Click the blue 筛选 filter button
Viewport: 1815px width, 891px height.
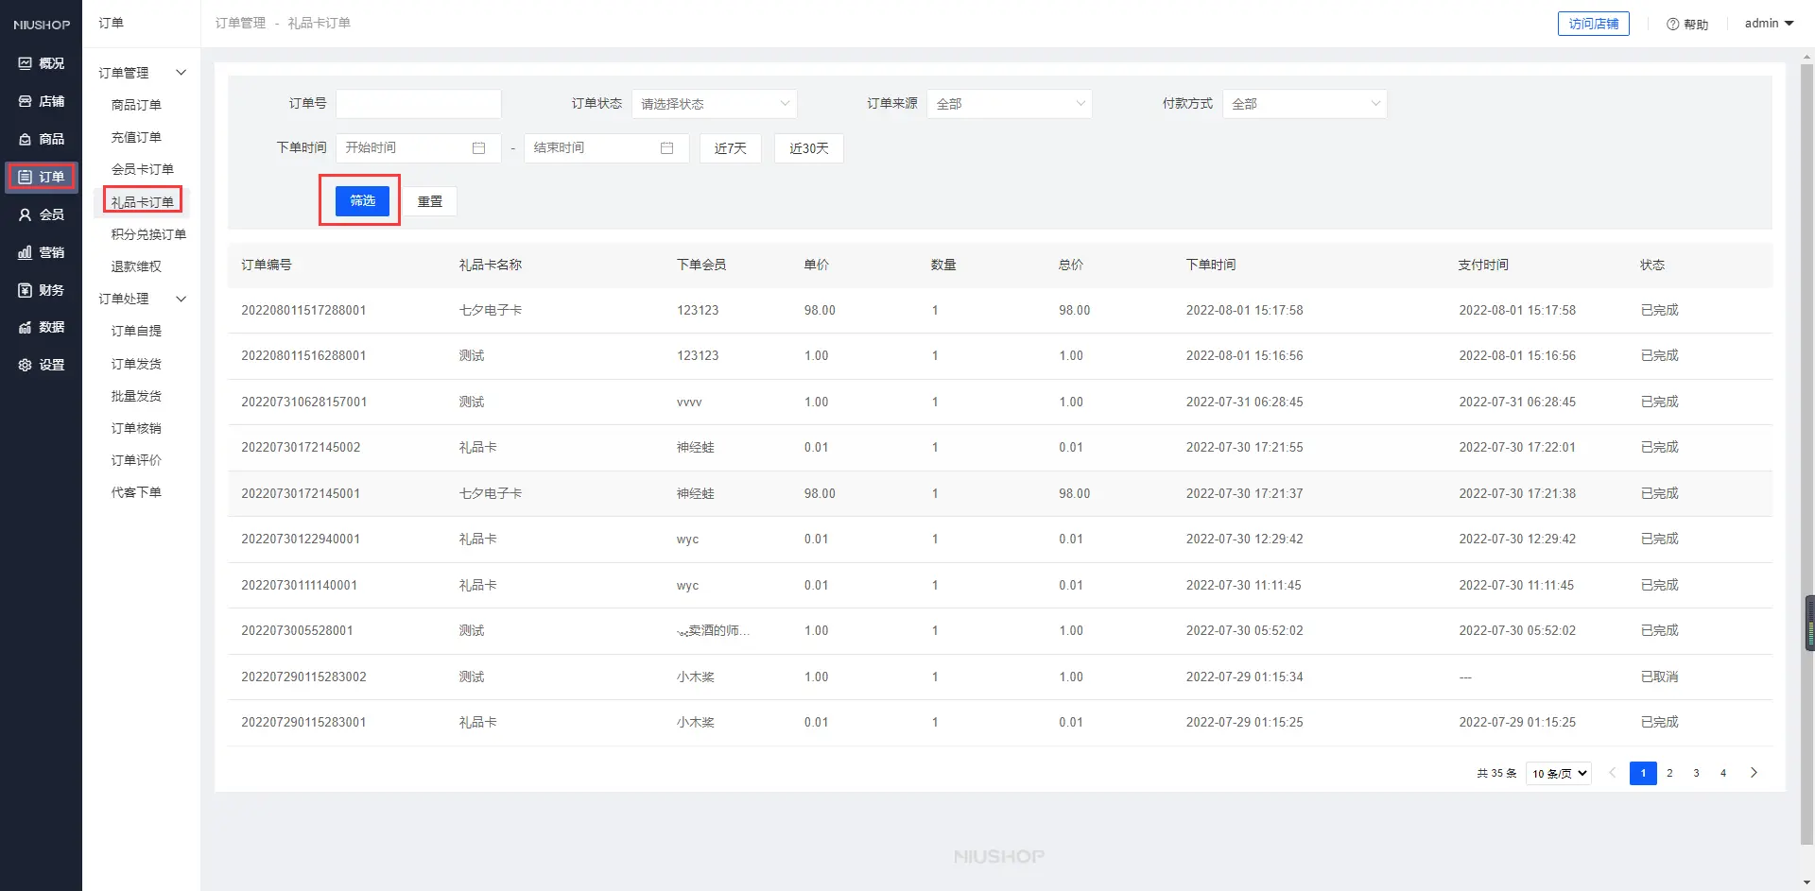coord(362,200)
